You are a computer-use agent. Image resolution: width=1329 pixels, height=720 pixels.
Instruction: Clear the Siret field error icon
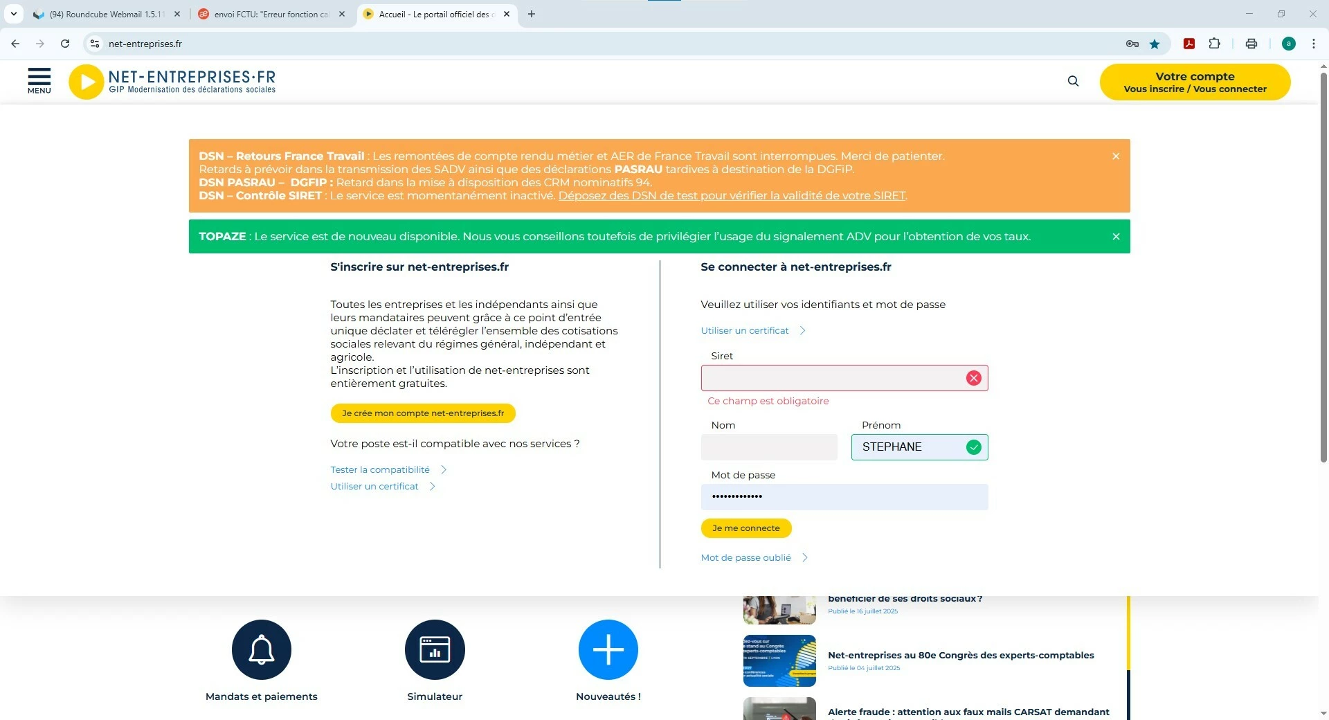coord(974,378)
